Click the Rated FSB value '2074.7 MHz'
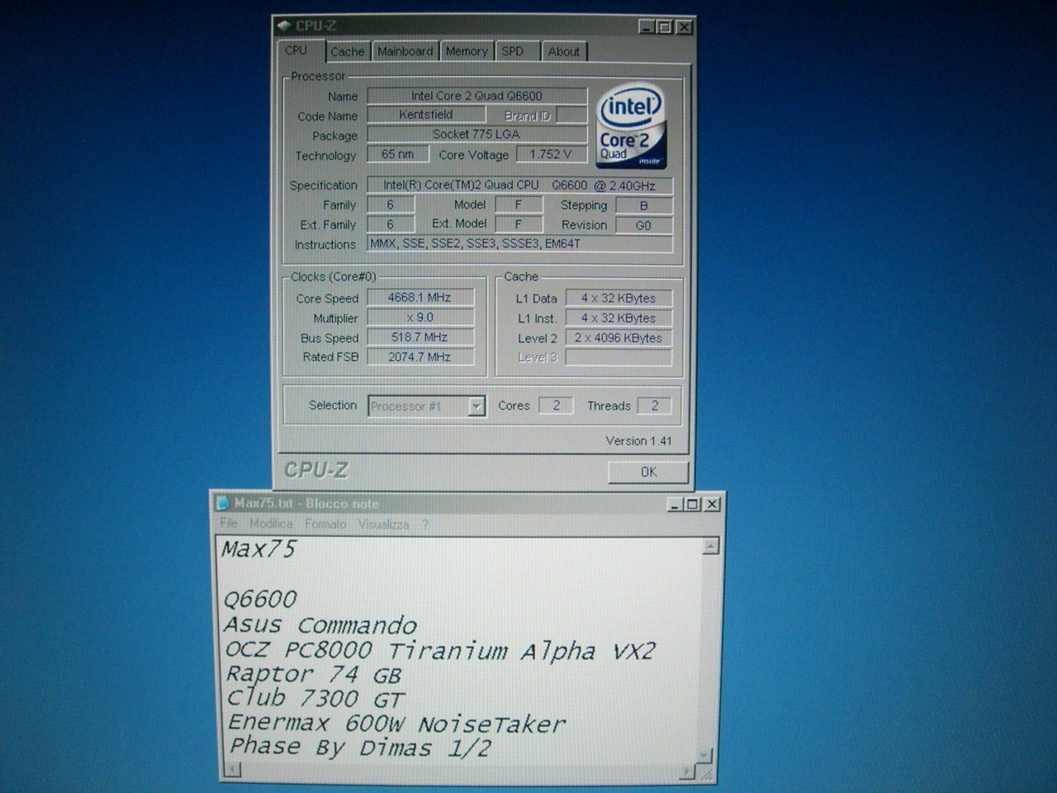 420,357
